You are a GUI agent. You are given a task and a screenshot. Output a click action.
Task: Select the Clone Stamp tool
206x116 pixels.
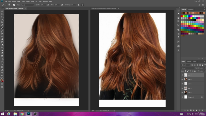pos(2,39)
